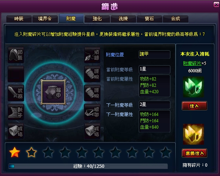Select the helmet (頭盔) equipment slot
The width and height of the screenshot is (220, 176).
(x=16, y=55)
